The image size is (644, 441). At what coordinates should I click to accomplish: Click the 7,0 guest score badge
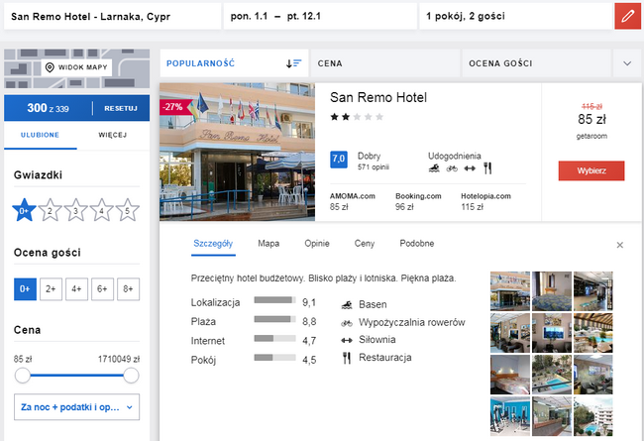338,159
